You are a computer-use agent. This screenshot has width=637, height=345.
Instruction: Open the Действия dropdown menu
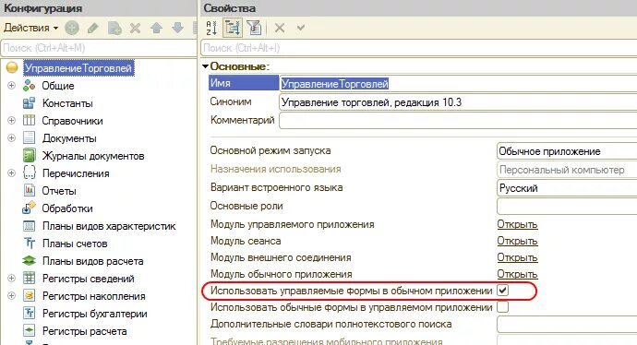click(x=31, y=28)
